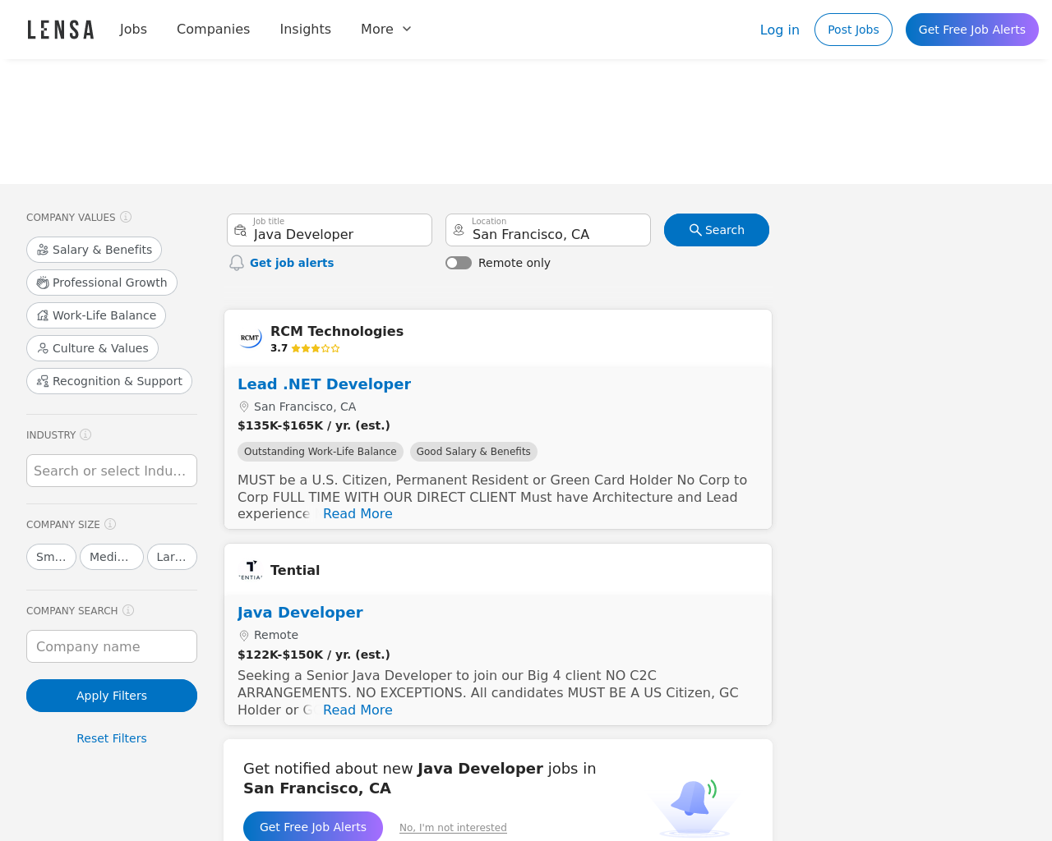Click the Log in link

point(779,30)
